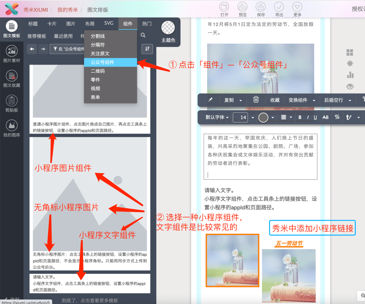Toggle italic formatting
The image size is (365, 304).
308,117
